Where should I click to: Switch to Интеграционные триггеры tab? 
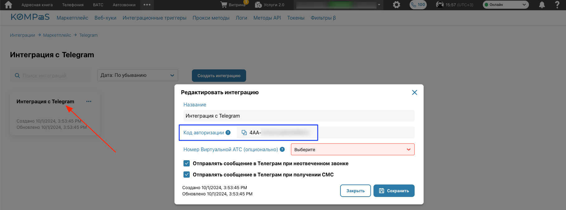tap(155, 18)
